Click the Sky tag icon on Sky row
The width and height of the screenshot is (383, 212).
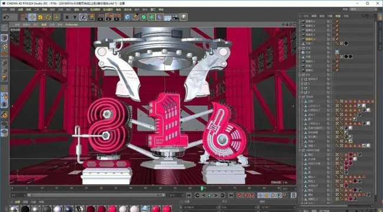coord(337,52)
